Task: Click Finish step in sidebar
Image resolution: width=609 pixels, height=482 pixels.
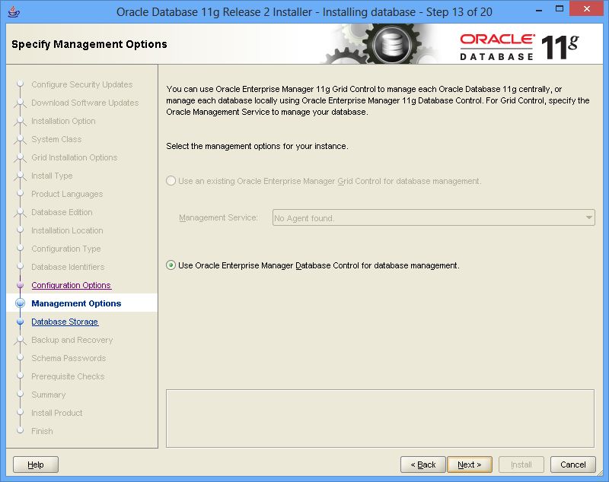Action: point(42,431)
